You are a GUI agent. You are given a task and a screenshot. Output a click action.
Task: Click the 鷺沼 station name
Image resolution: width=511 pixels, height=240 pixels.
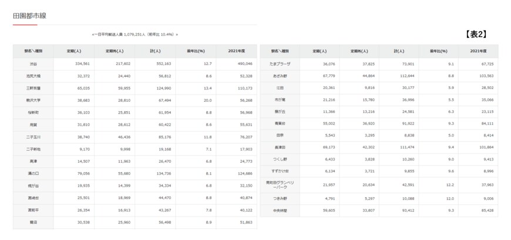33,223
